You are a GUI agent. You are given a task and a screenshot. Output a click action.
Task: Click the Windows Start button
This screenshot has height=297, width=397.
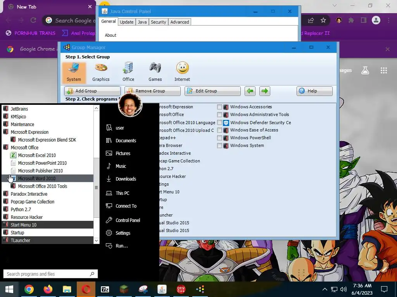pos(9,289)
